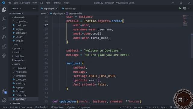Open the Accounts icon in activity bar
The height and width of the screenshot is (109, 193).
4,91
